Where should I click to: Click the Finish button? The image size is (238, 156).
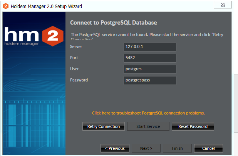177,148
